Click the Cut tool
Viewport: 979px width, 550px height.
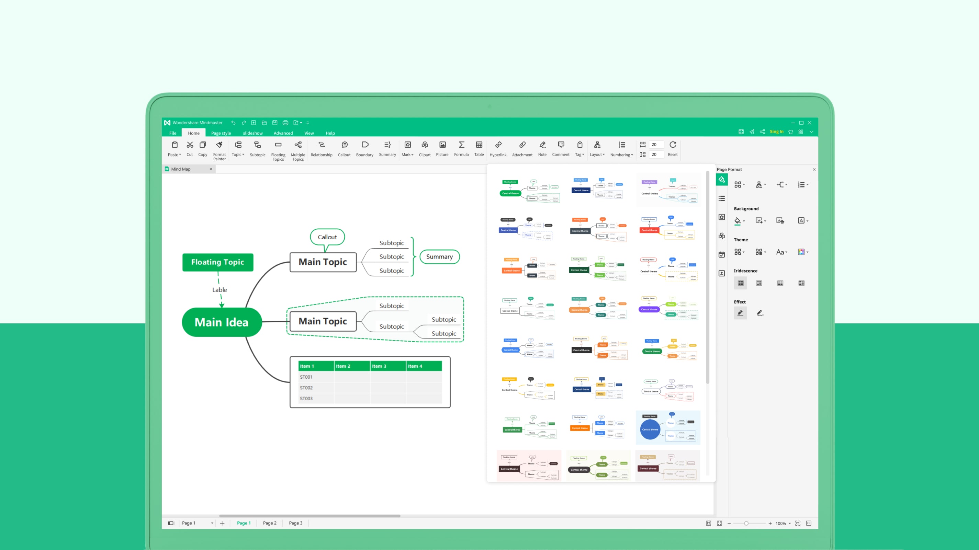190,149
